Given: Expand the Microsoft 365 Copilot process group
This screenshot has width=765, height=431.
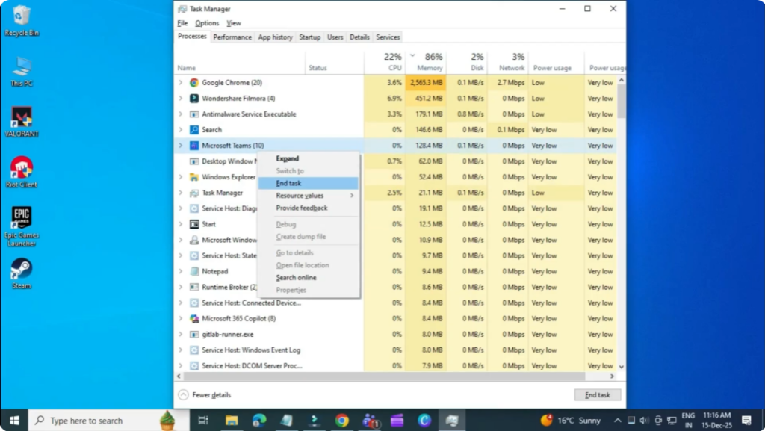Looking at the screenshot, I should point(182,319).
